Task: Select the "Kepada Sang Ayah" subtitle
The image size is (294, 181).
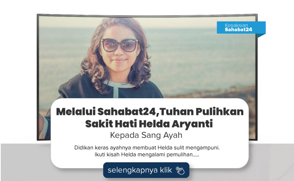Action: [x=146, y=135]
